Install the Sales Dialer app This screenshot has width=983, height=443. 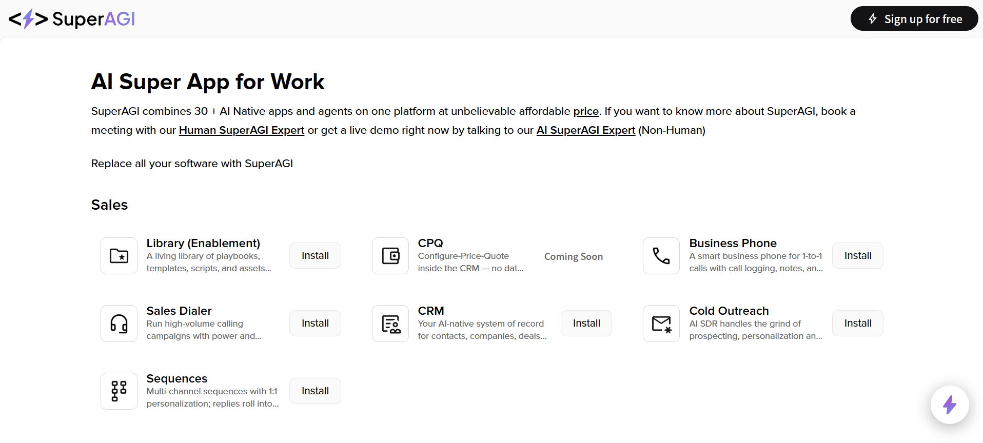point(315,323)
